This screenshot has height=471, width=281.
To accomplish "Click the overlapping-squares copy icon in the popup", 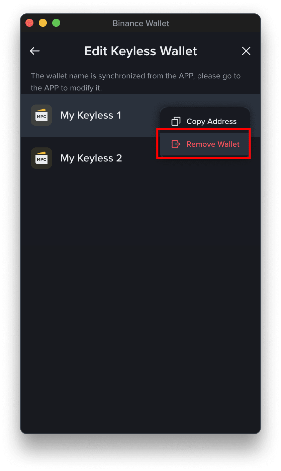I will [176, 121].
